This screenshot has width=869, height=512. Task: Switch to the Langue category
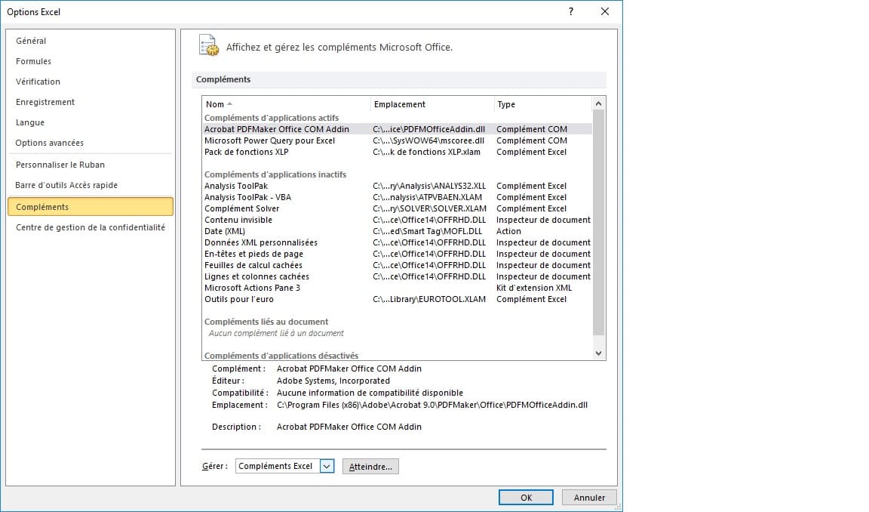[30, 122]
